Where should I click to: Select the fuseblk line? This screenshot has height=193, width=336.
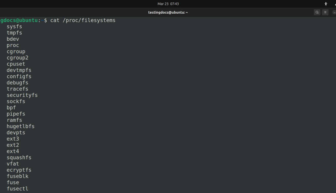point(17,176)
